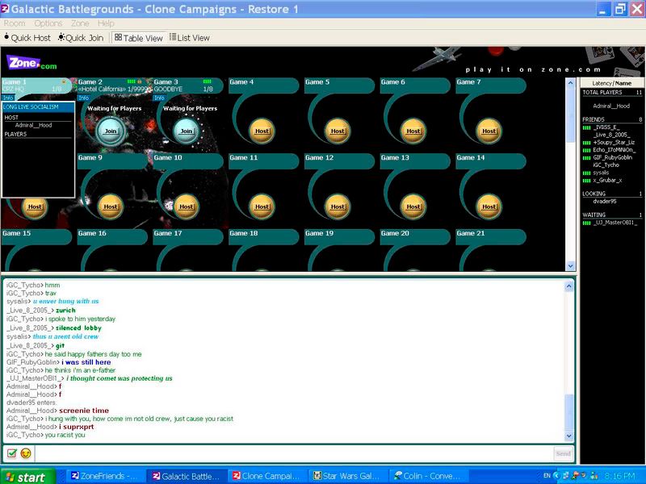646x484 pixels.
Task: Select friend x_Grubar_x in player list
Action: point(607,180)
